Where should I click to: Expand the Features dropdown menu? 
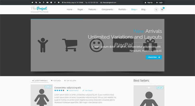point(93,10)
